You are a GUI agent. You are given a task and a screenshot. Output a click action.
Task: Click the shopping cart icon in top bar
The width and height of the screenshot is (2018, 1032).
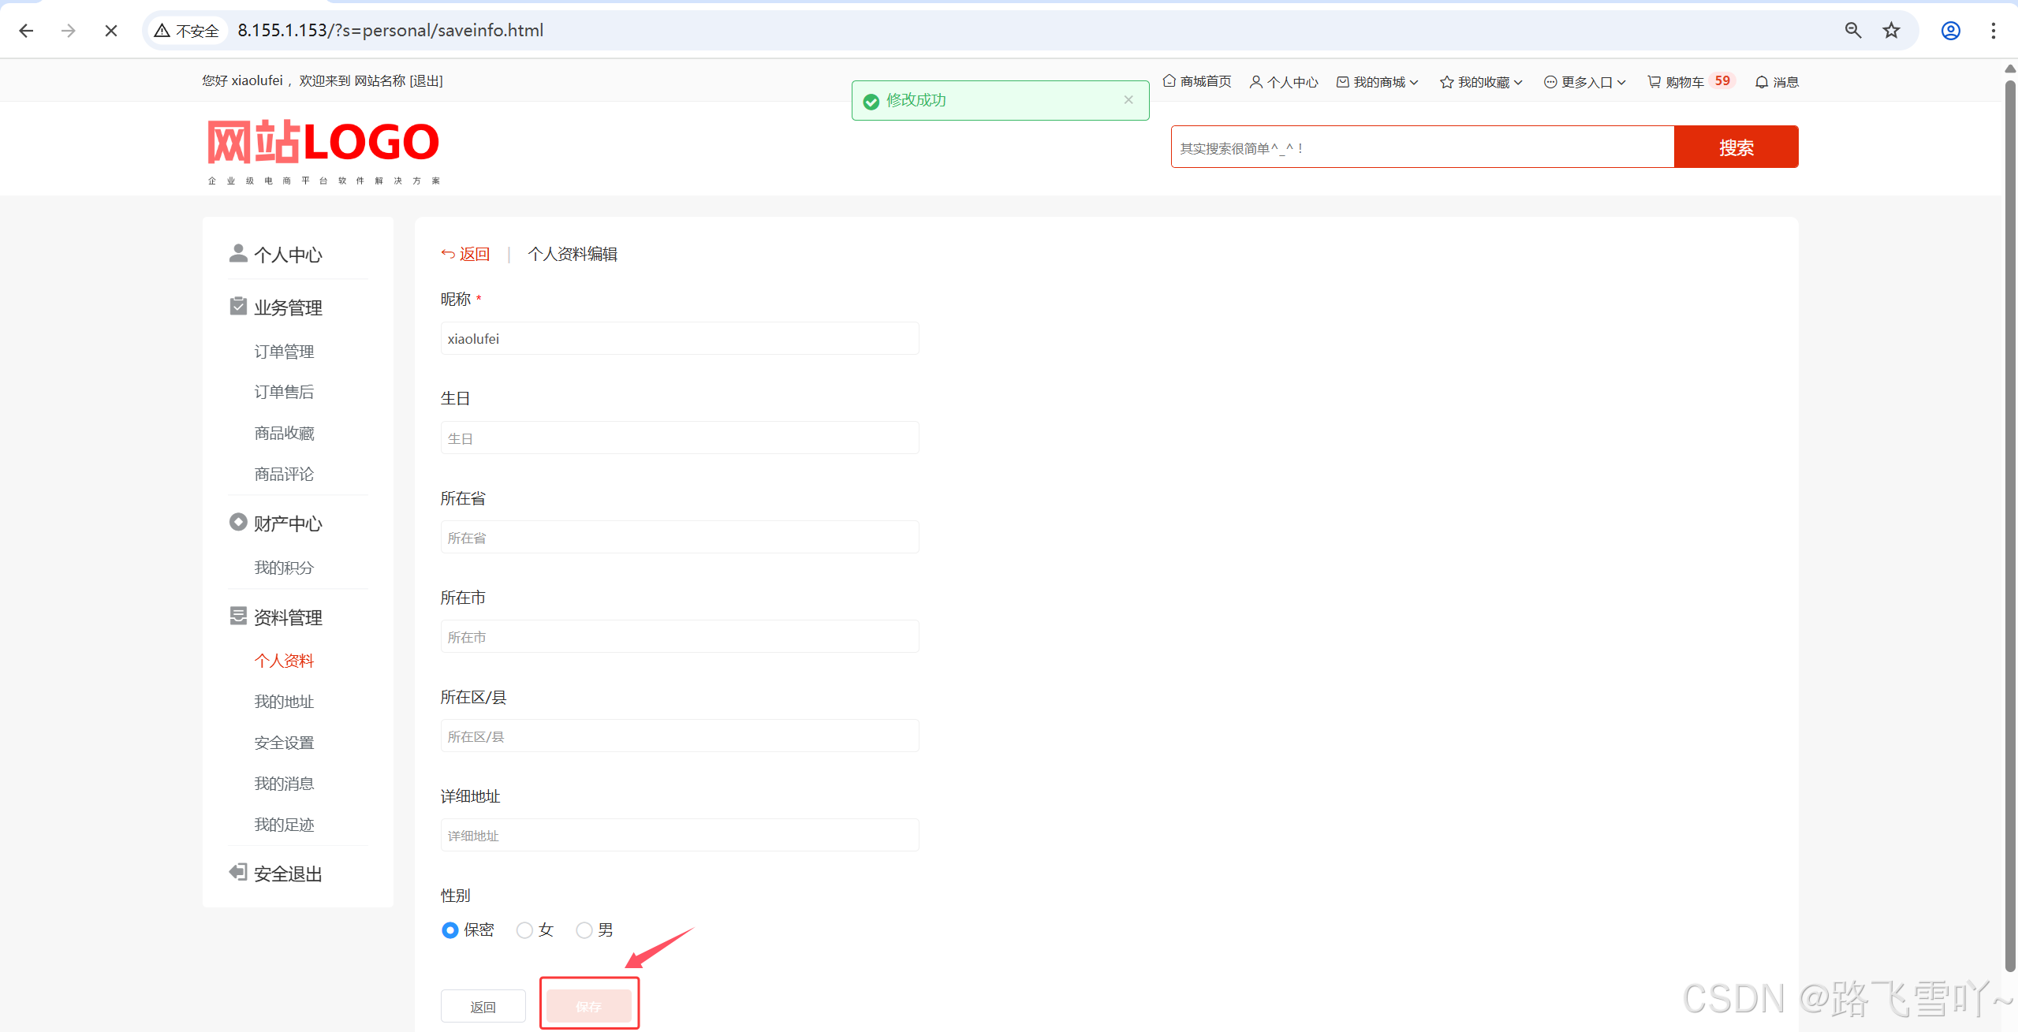[x=1654, y=81]
